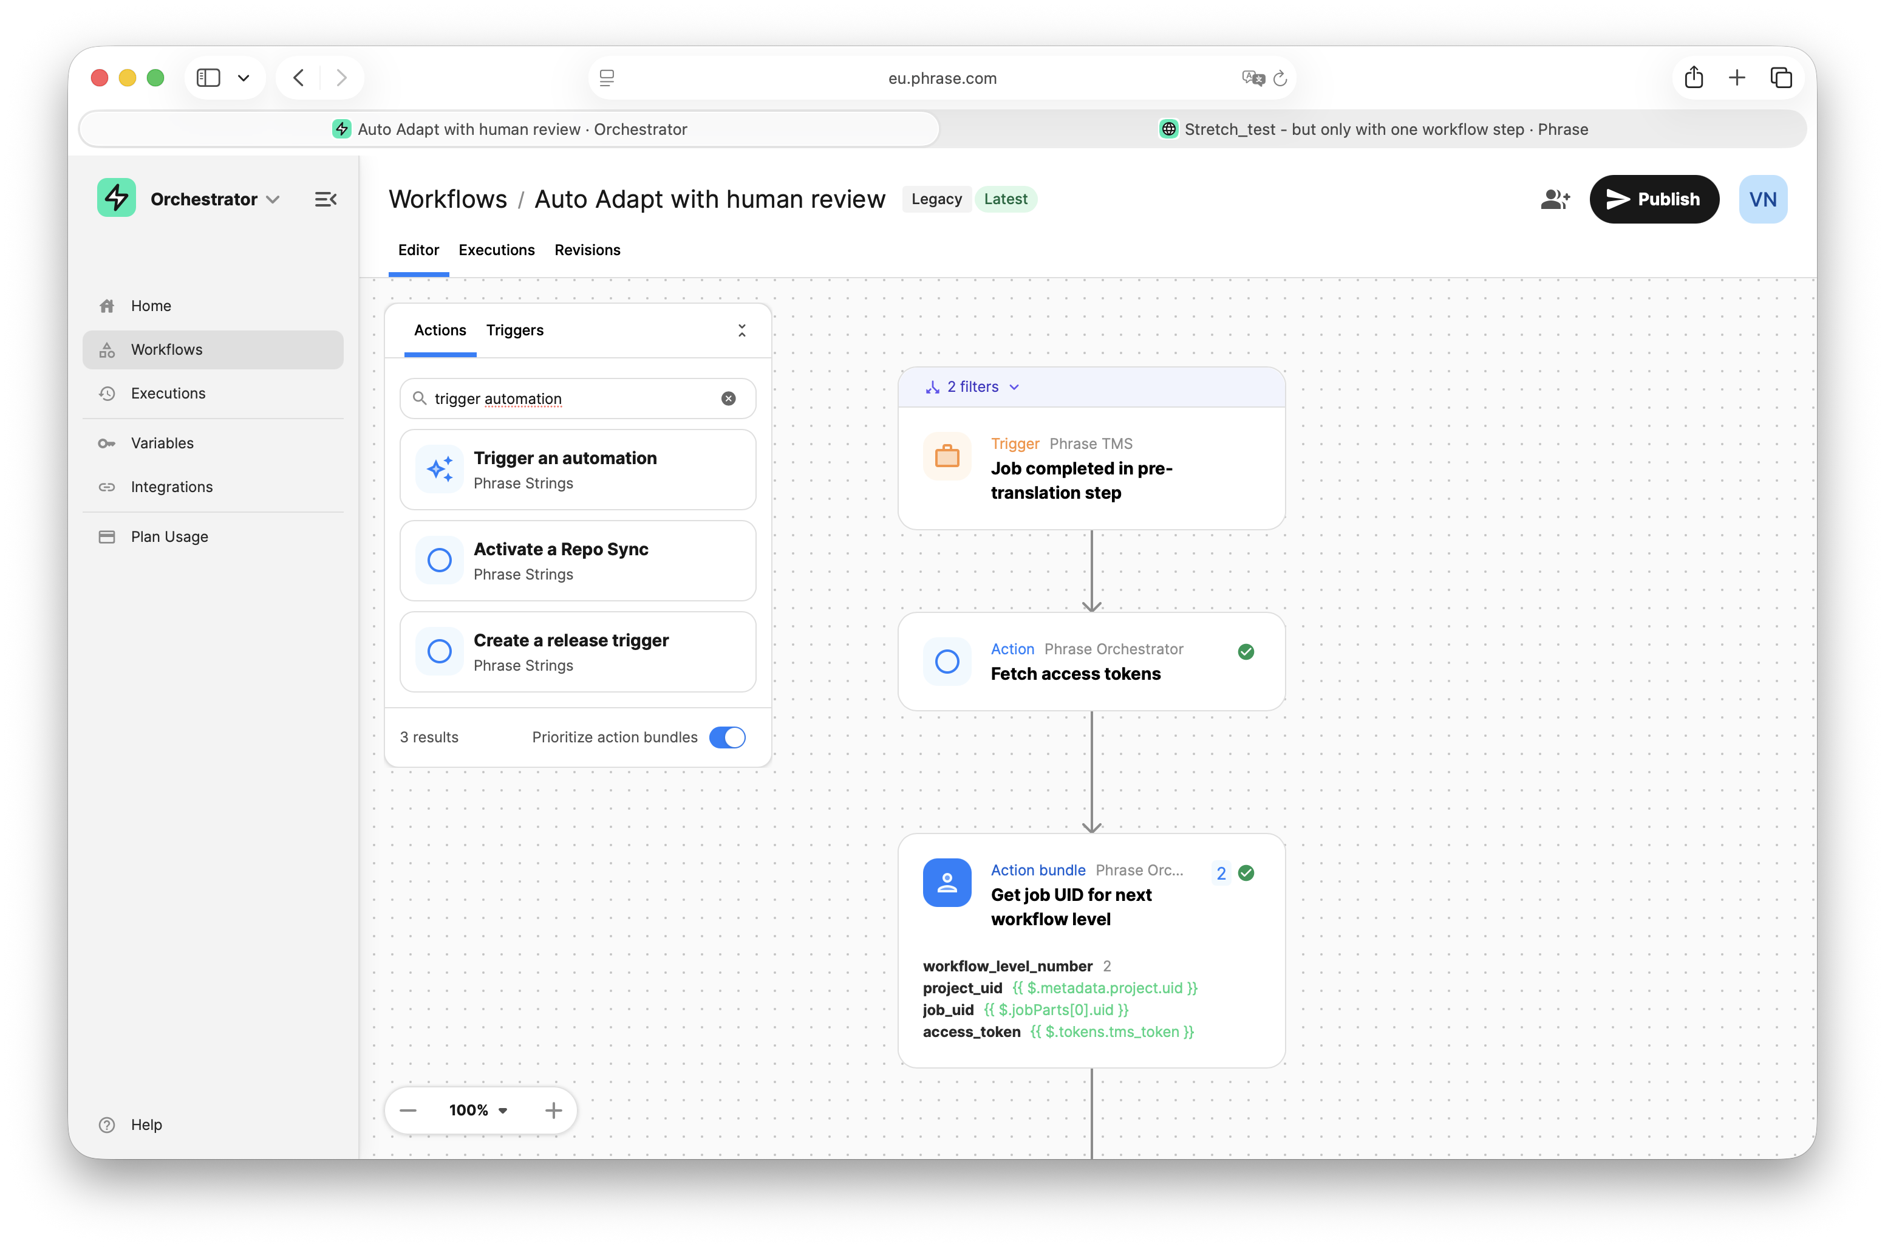Screen dimensions: 1885x1249
Task: Reload the page with the refresh icon
Action: (1280, 78)
